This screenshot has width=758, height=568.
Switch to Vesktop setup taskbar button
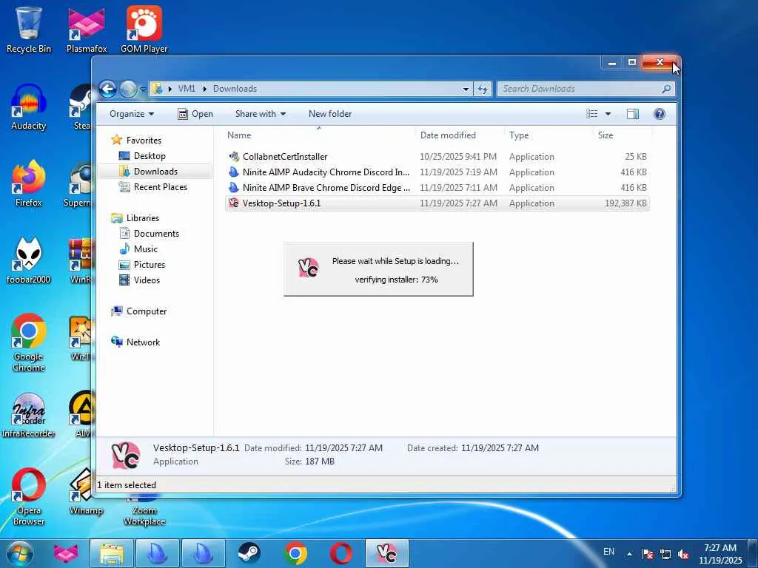386,553
